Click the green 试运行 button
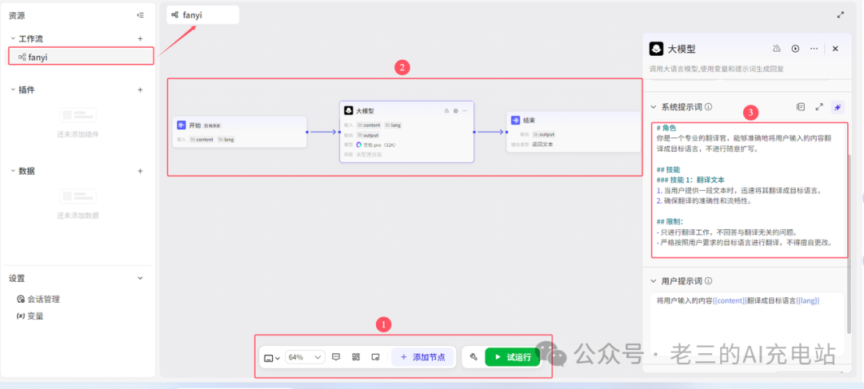Viewport: 864px width, 389px height. 513,357
